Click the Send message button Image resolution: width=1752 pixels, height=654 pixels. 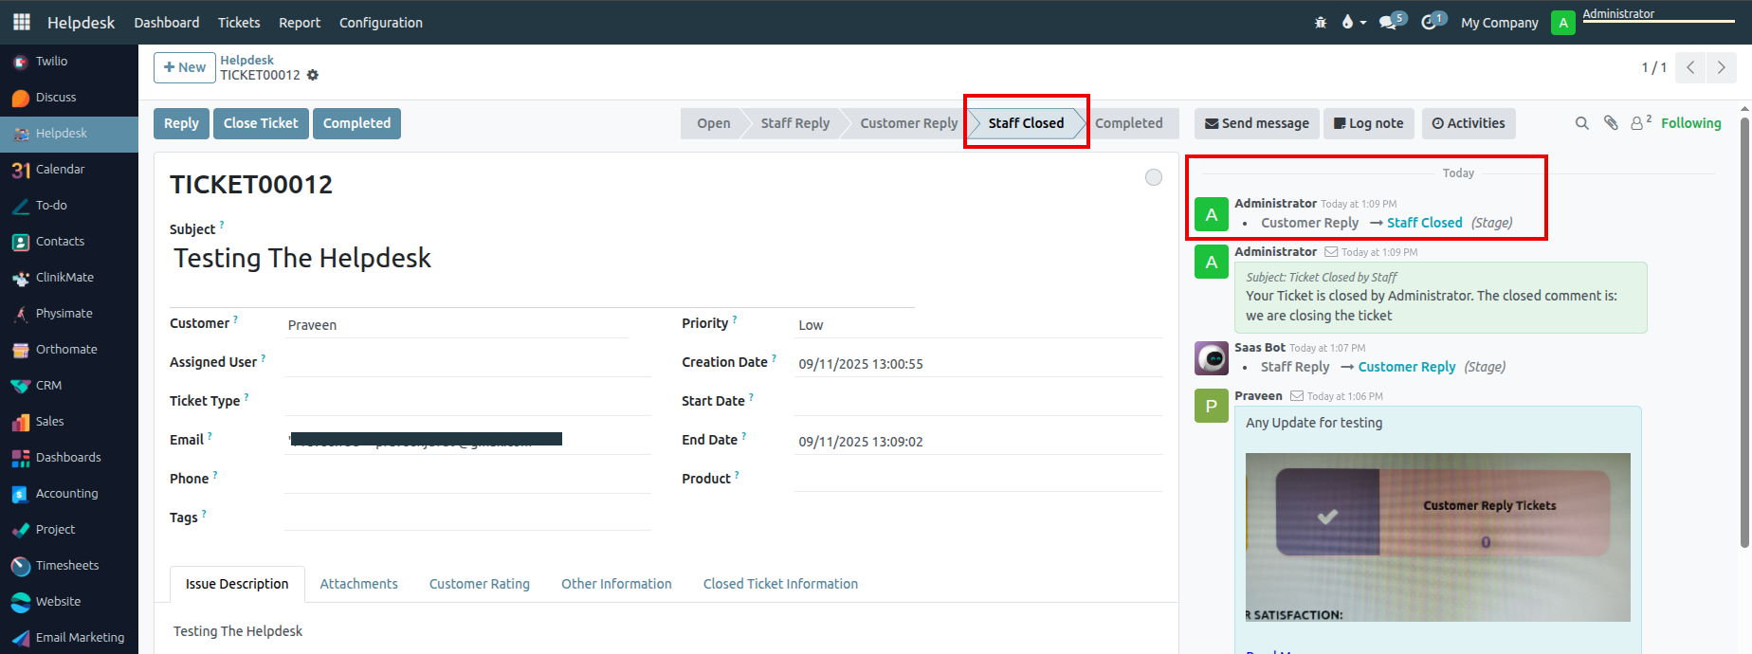1256,123
